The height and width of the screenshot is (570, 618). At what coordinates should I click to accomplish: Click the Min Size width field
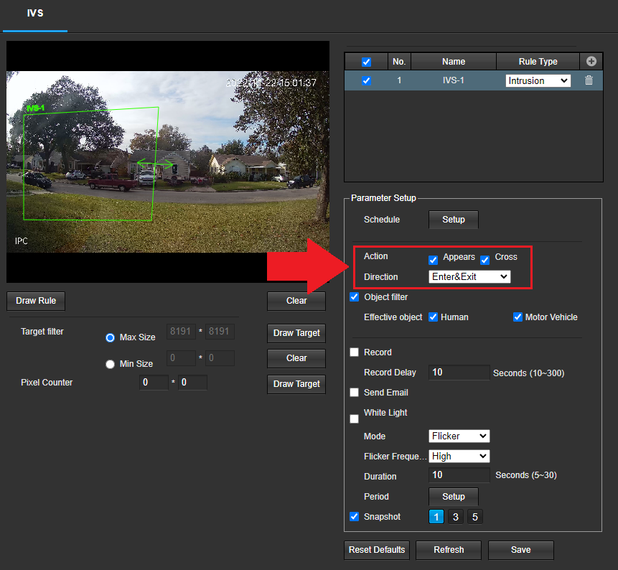181,358
